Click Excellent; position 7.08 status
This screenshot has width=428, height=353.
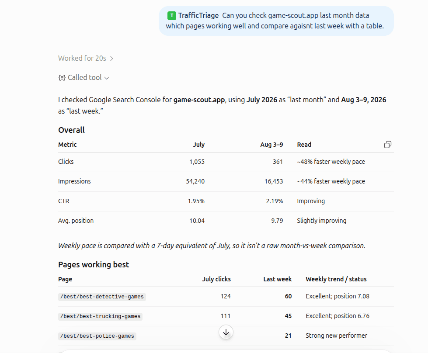point(338,296)
